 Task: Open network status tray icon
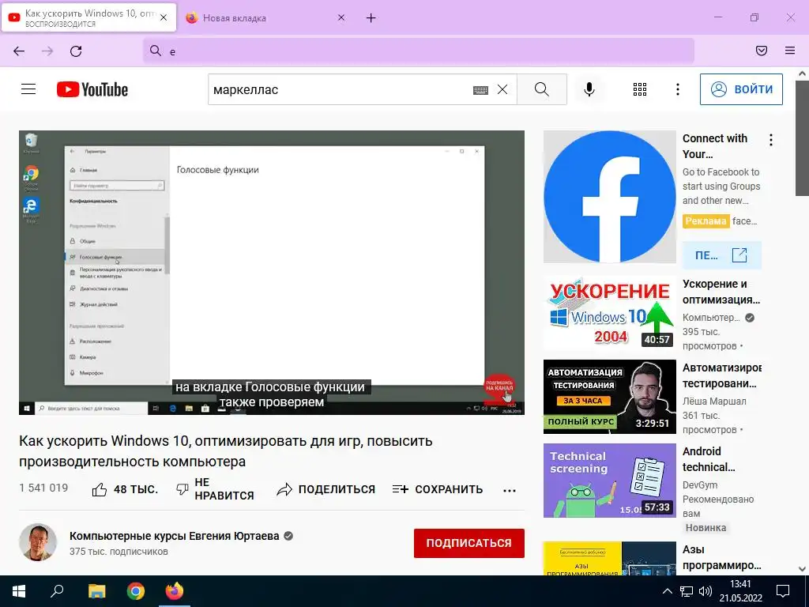pyautogui.click(x=687, y=591)
